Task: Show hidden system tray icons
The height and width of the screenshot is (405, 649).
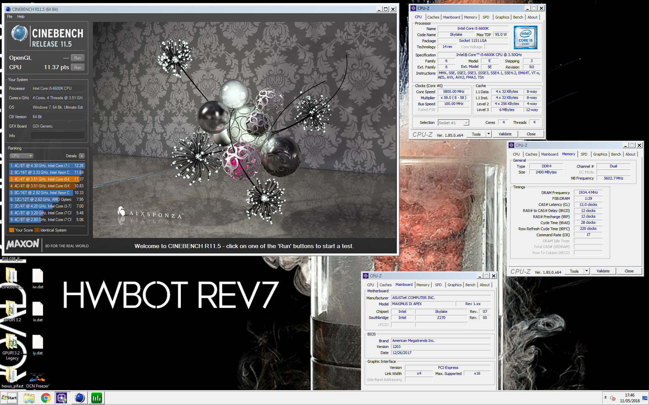Action: (605, 398)
